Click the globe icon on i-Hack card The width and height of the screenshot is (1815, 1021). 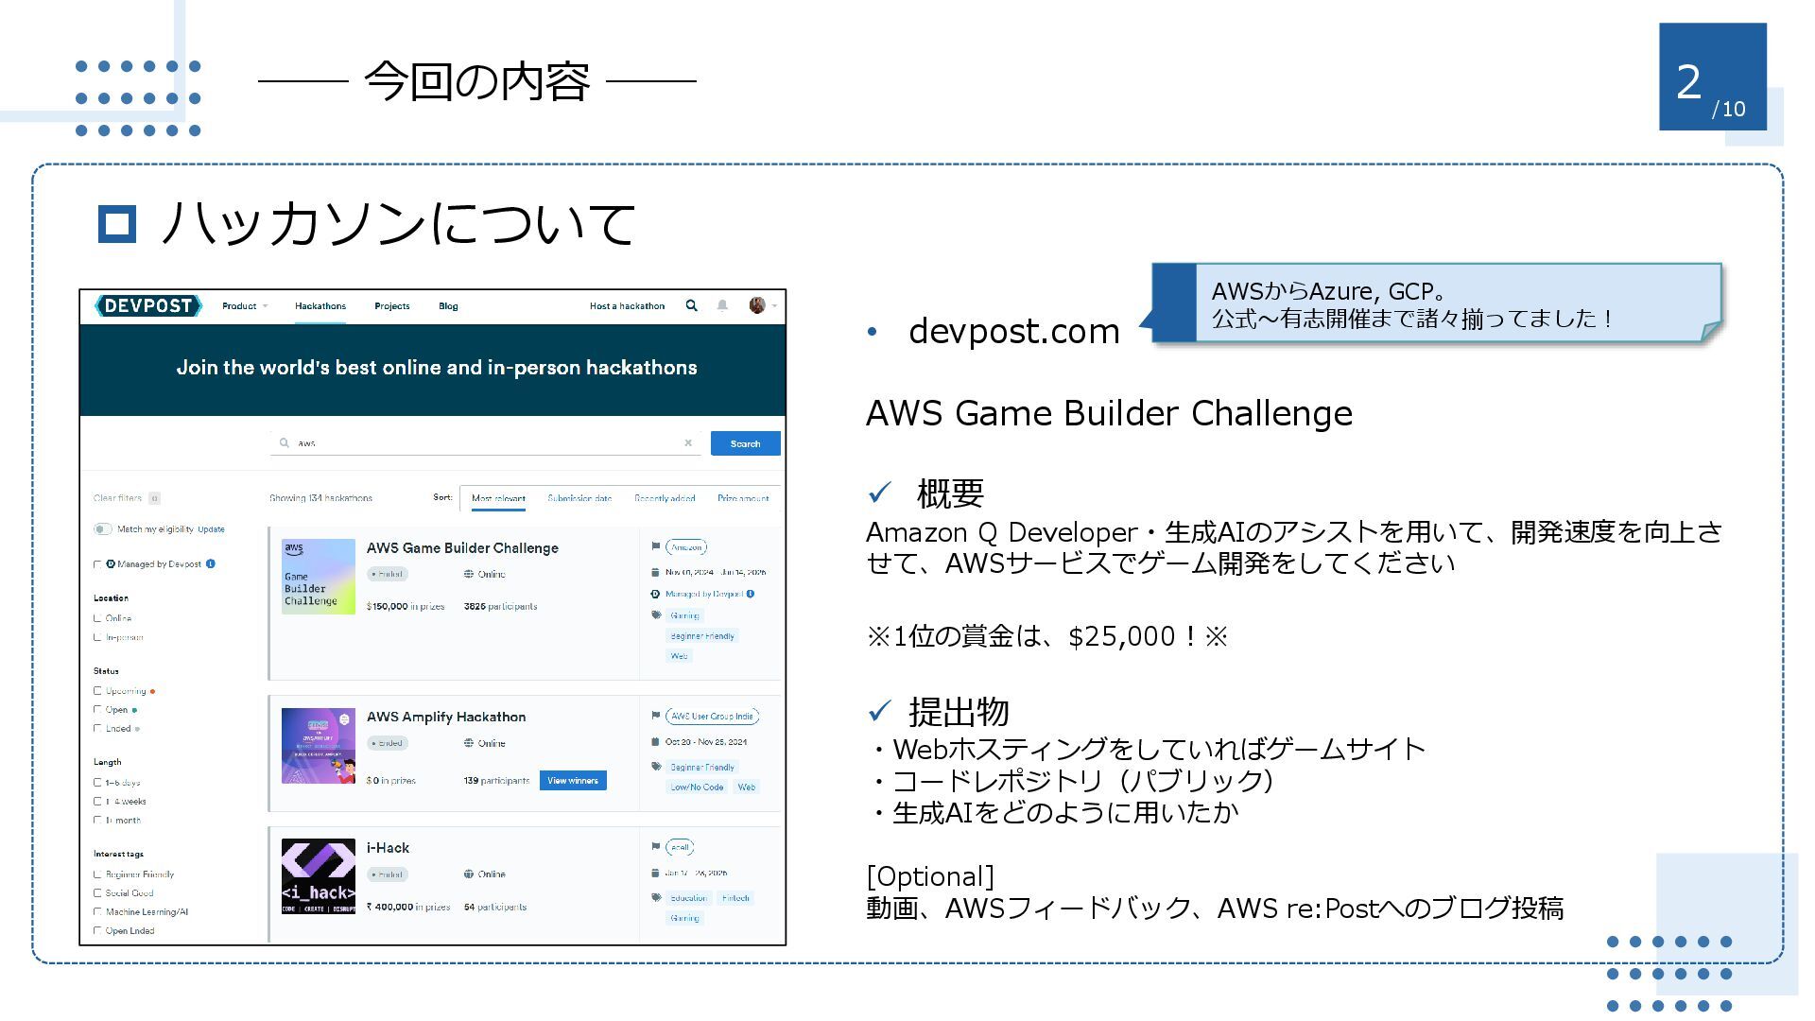[469, 874]
